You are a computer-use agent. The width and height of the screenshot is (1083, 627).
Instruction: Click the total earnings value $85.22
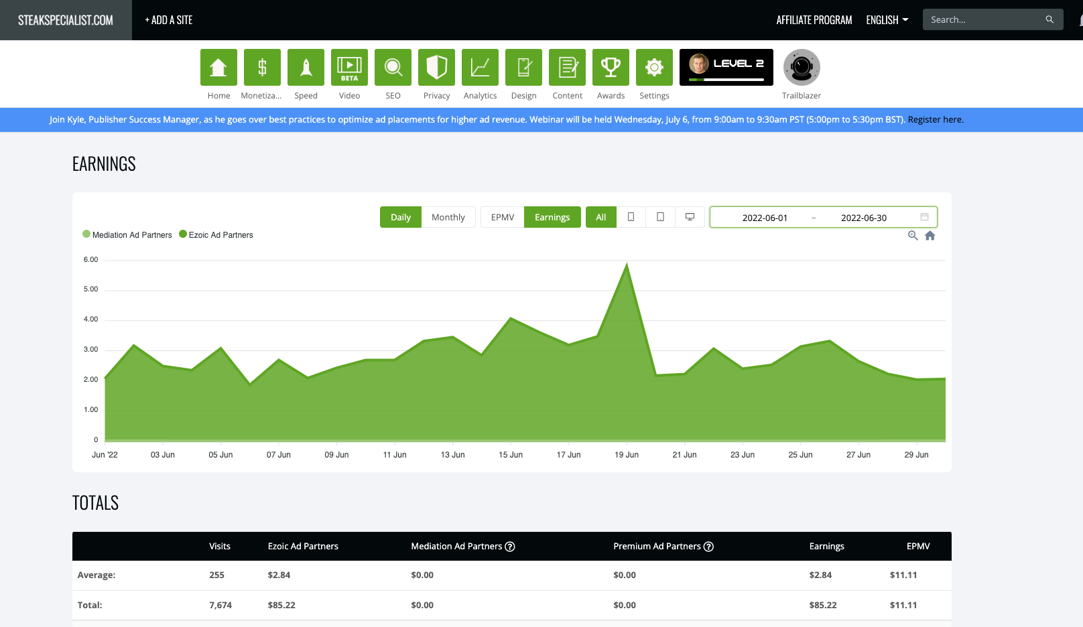tap(823, 605)
